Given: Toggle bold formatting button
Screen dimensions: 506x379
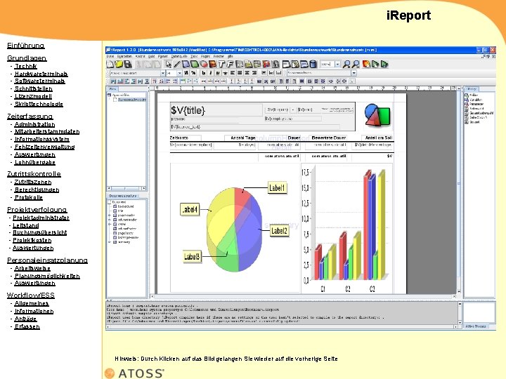Looking at the screenshot, I should 203,73.
